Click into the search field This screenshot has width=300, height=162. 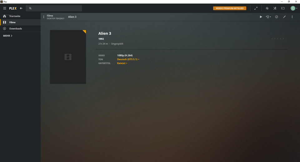(54, 8)
